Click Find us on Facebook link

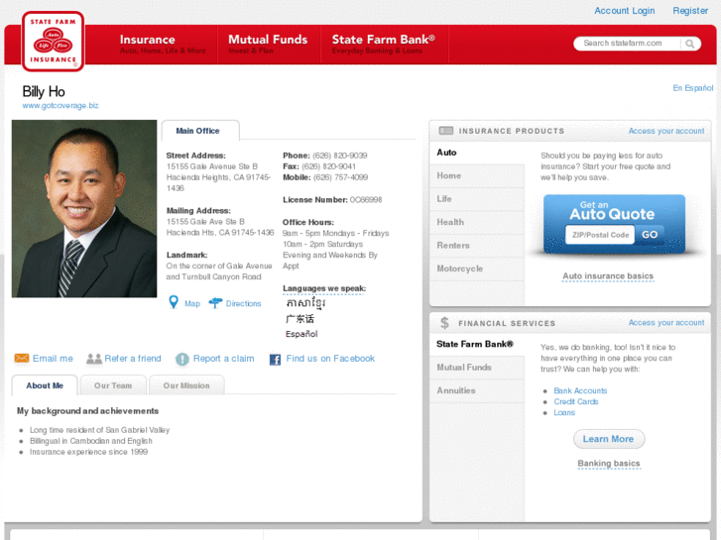[330, 359]
